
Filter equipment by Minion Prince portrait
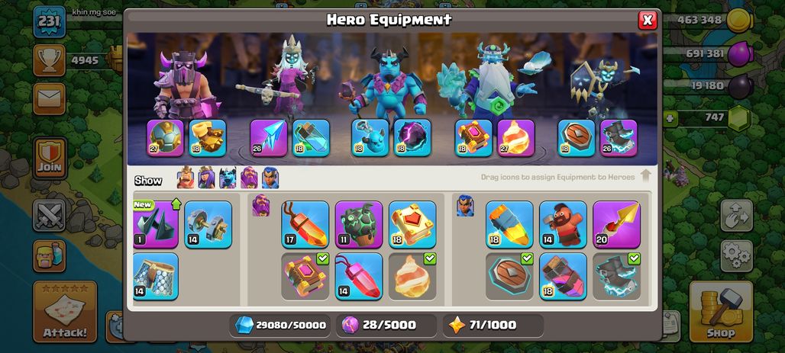click(228, 178)
